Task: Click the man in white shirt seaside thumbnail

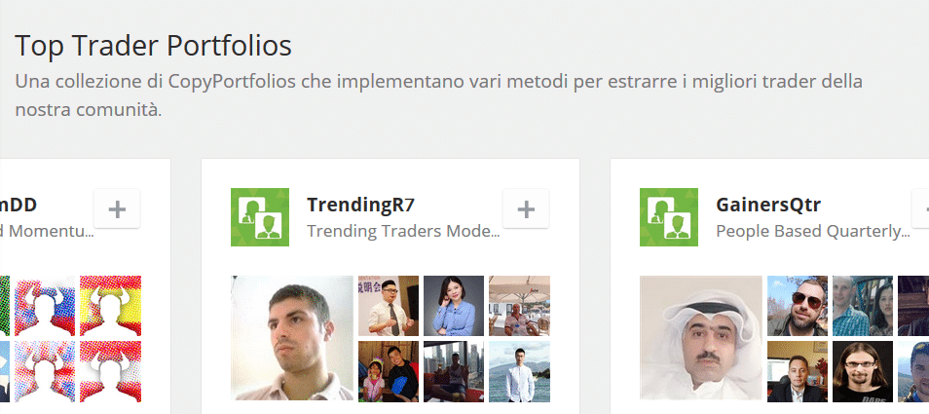Action: tap(520, 371)
